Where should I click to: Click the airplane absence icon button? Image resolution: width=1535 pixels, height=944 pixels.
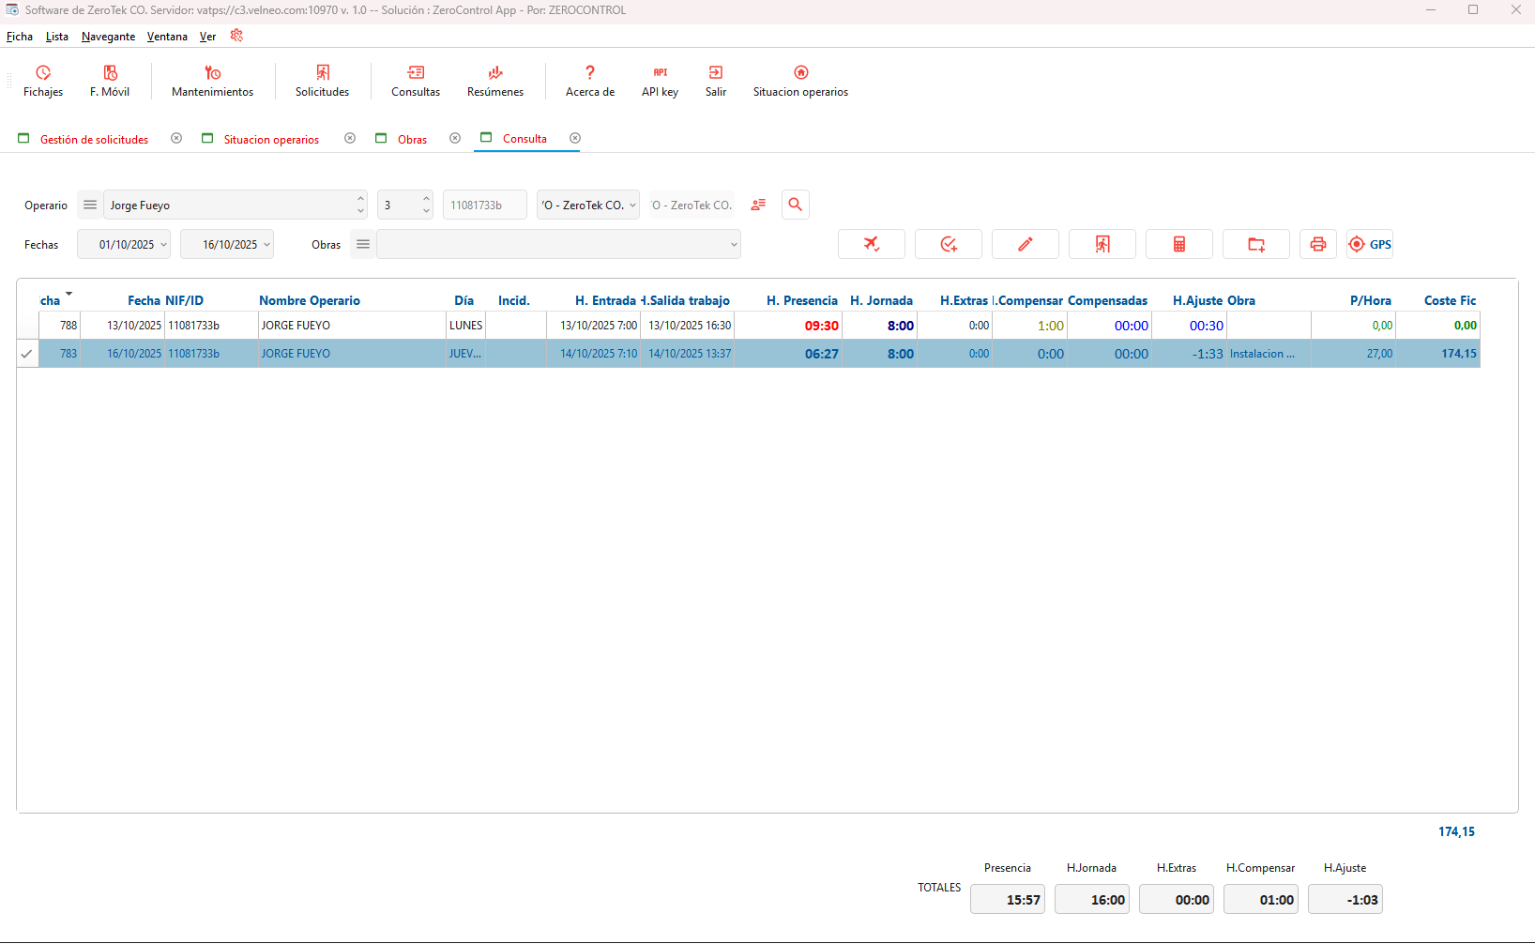click(871, 244)
